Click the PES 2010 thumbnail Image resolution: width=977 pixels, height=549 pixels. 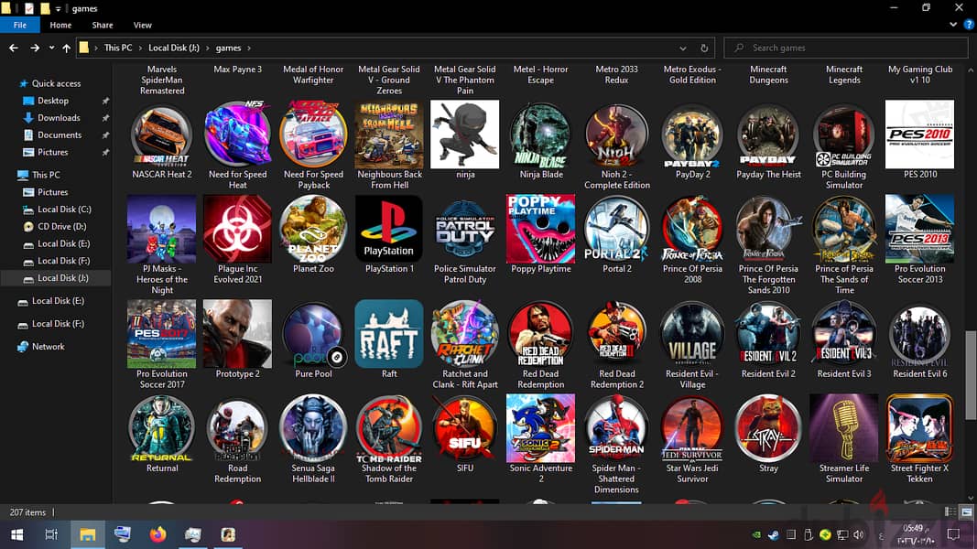point(919,135)
